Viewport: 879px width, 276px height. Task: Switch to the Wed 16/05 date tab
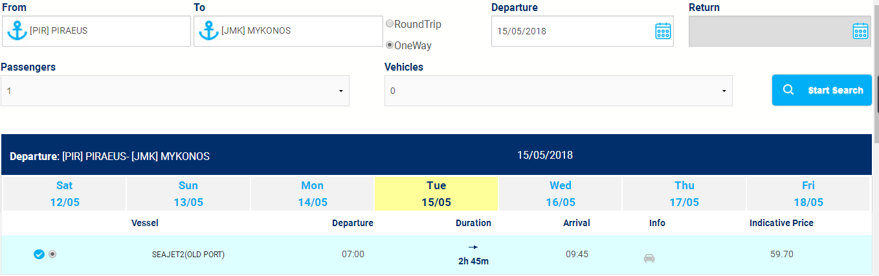[561, 194]
